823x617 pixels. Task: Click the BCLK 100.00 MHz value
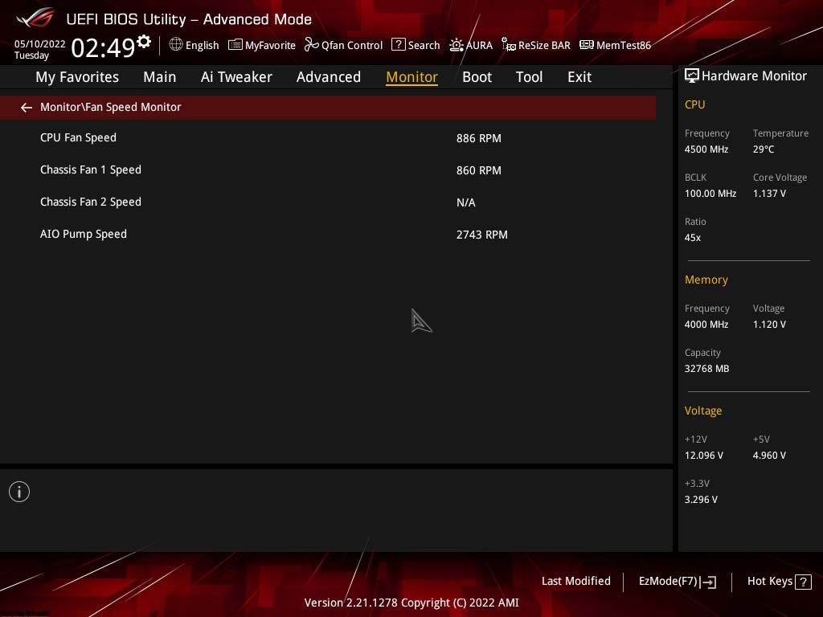710,194
